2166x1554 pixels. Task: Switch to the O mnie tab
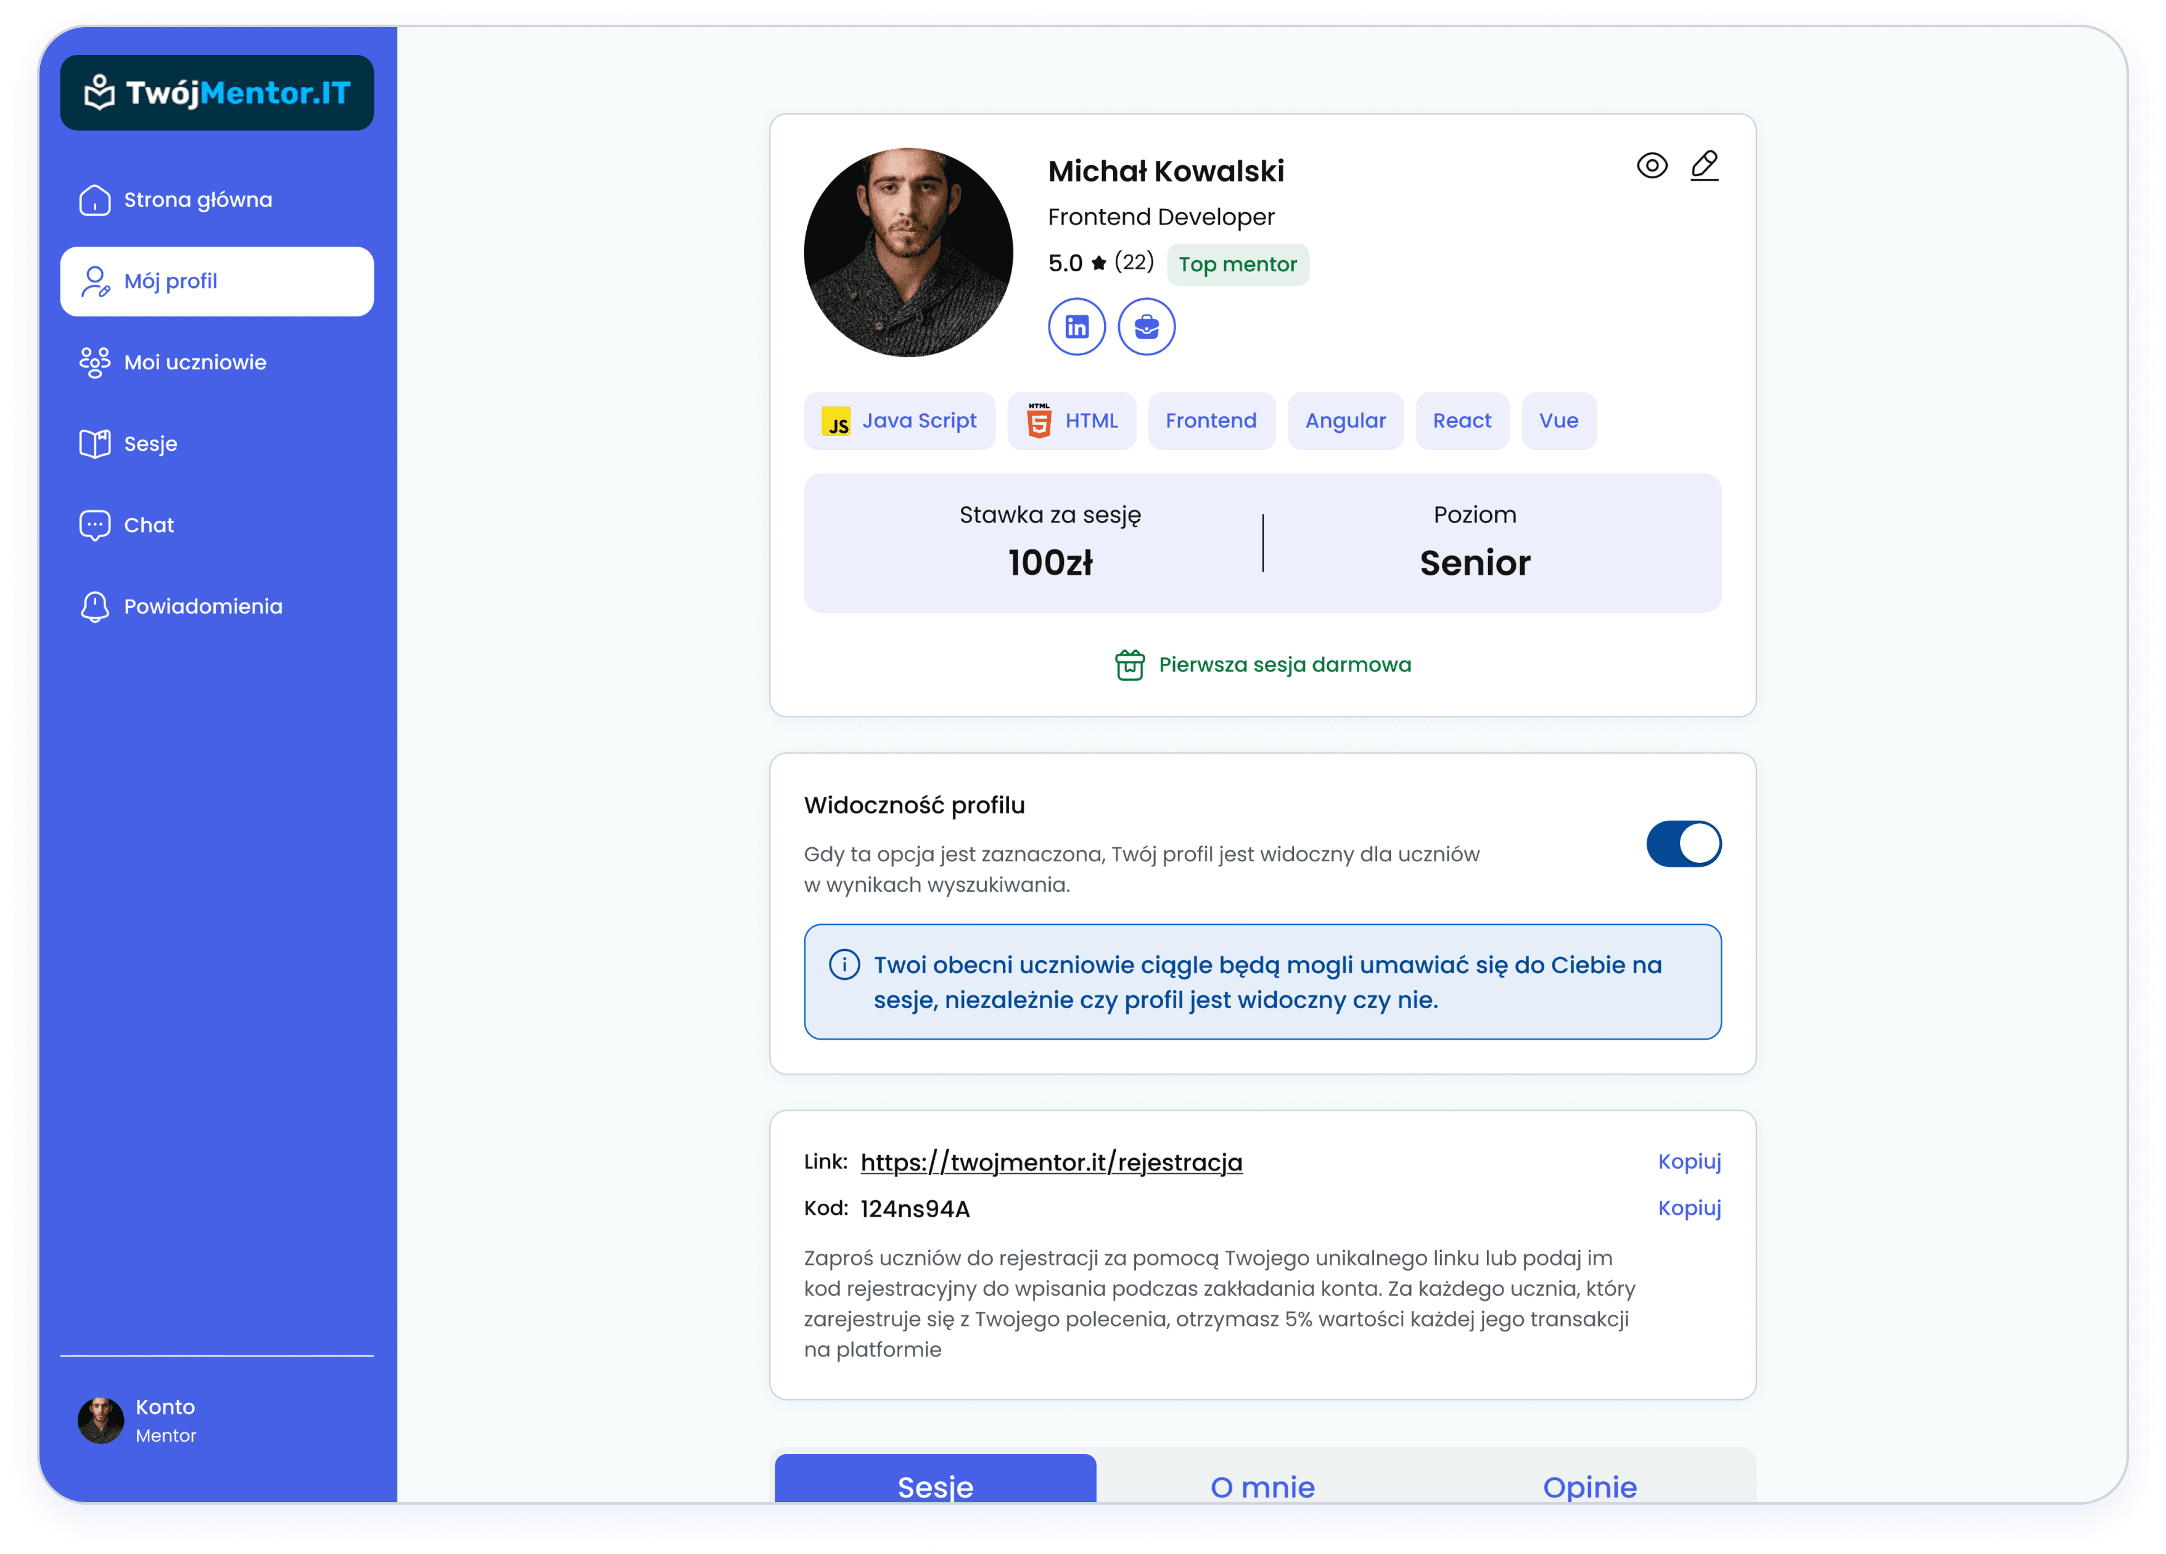[1262, 1485]
